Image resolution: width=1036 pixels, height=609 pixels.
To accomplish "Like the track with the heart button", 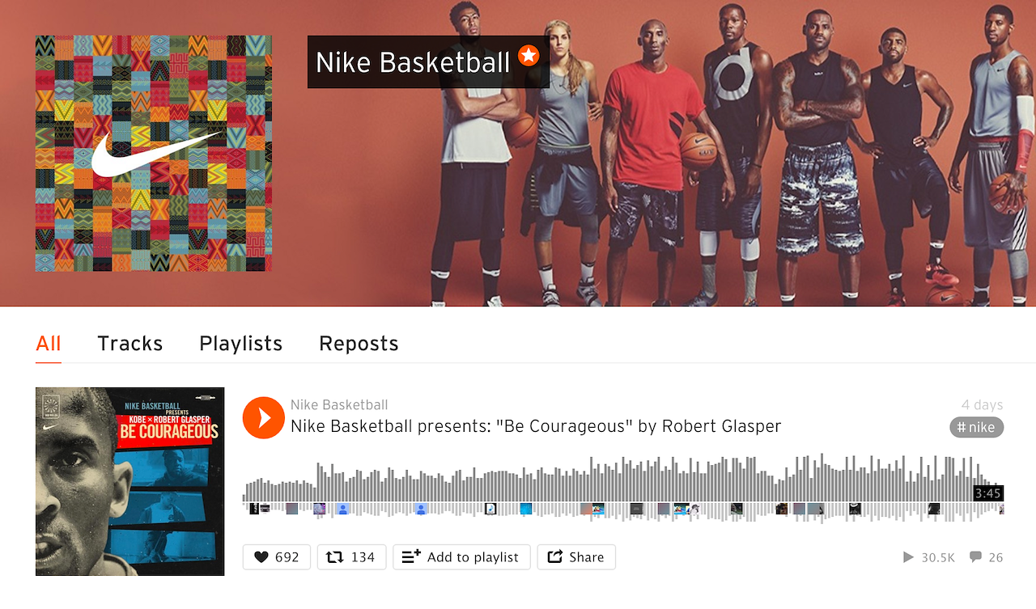I will (x=277, y=557).
